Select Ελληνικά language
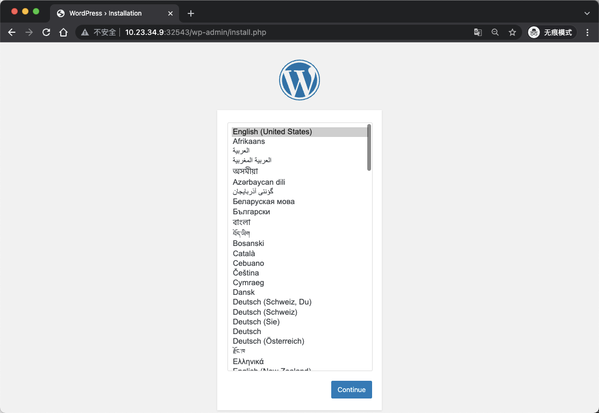This screenshot has width=599, height=413. 299,361
